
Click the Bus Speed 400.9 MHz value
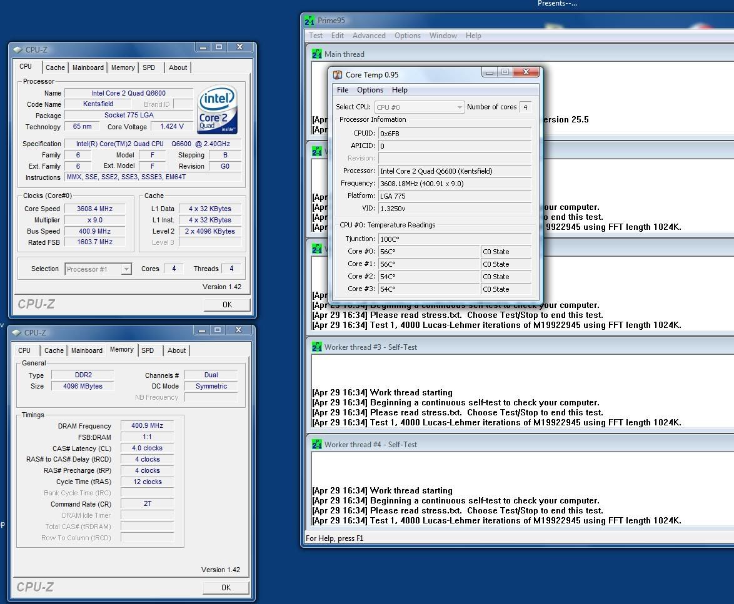[94, 231]
